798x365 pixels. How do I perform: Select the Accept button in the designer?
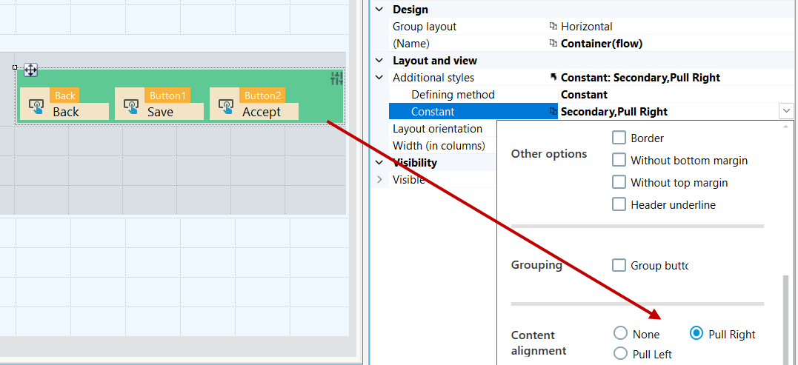254,104
